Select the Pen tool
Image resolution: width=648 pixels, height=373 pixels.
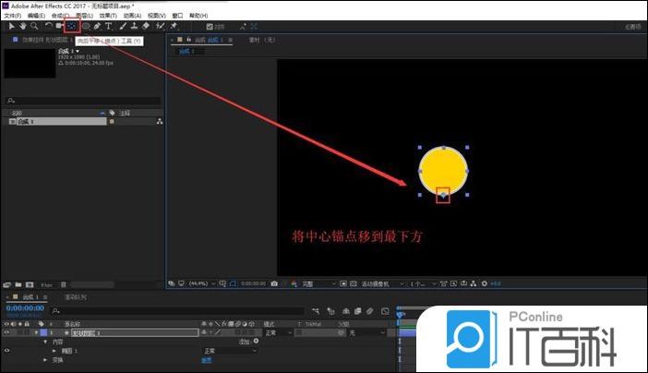[97, 26]
